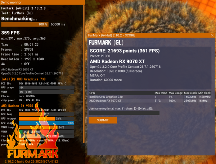Screen dimensions: 216x164
Task: Click the Max temp column header
Action: coord(161,93)
